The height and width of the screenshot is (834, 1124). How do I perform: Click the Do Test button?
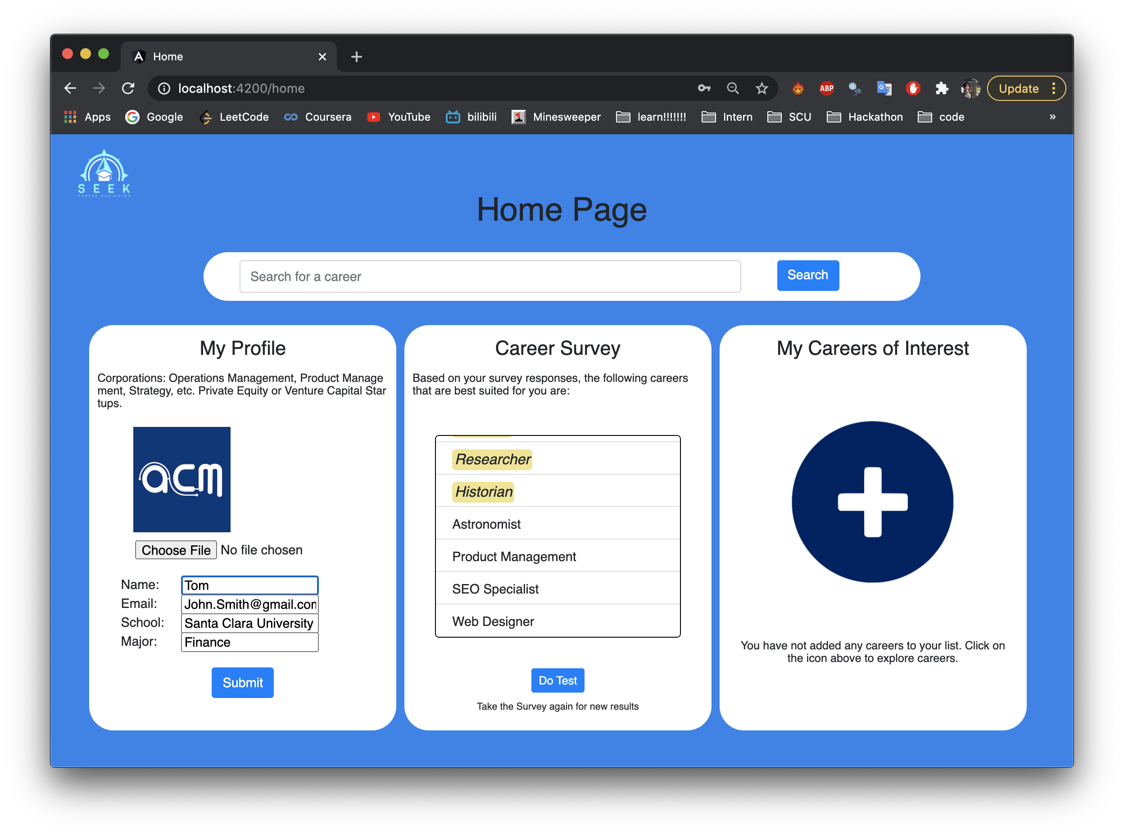coord(557,680)
